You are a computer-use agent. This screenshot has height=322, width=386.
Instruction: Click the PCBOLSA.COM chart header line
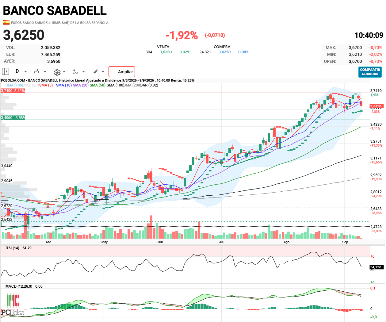(x=97, y=80)
